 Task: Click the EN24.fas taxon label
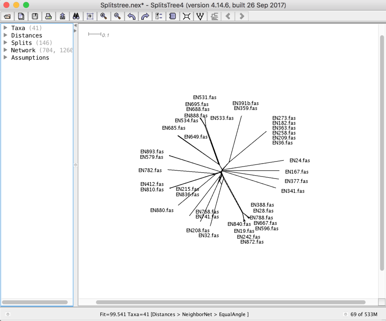coord(300,160)
